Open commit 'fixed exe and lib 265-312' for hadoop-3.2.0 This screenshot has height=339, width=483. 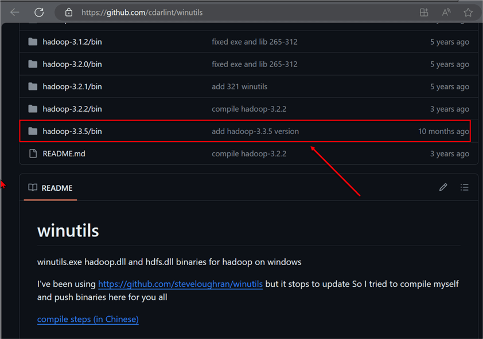pos(255,64)
